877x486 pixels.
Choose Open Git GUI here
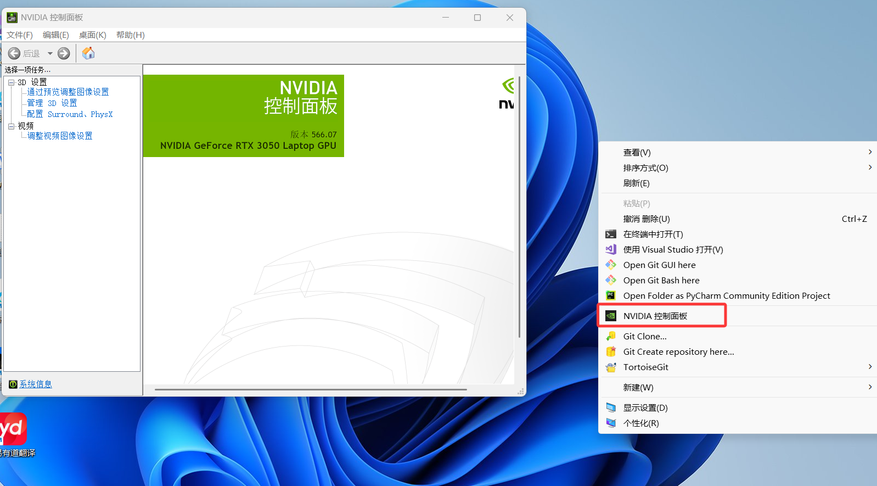tap(738, 265)
